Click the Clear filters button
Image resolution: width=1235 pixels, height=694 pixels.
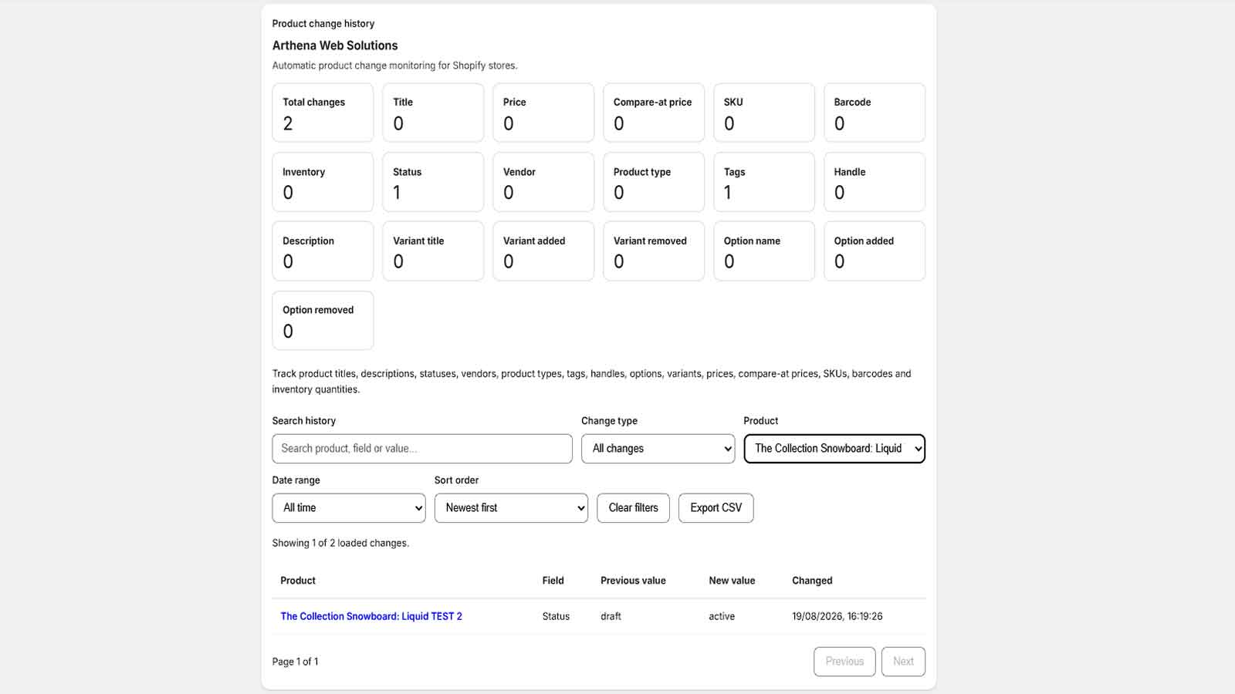[x=633, y=508]
